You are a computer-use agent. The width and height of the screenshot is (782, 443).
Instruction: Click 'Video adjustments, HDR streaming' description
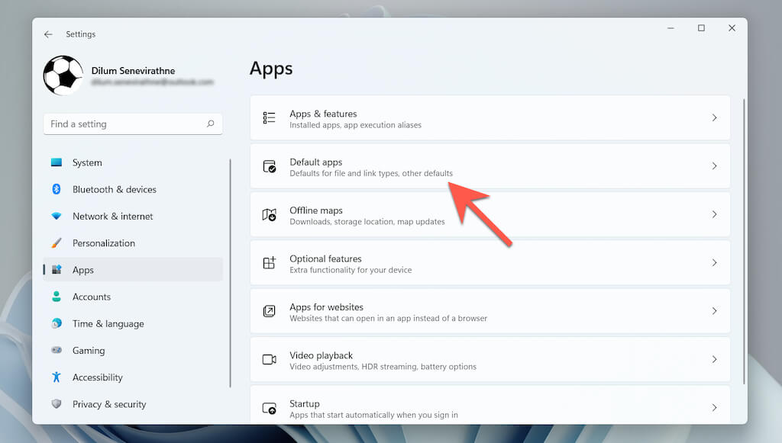click(x=383, y=366)
